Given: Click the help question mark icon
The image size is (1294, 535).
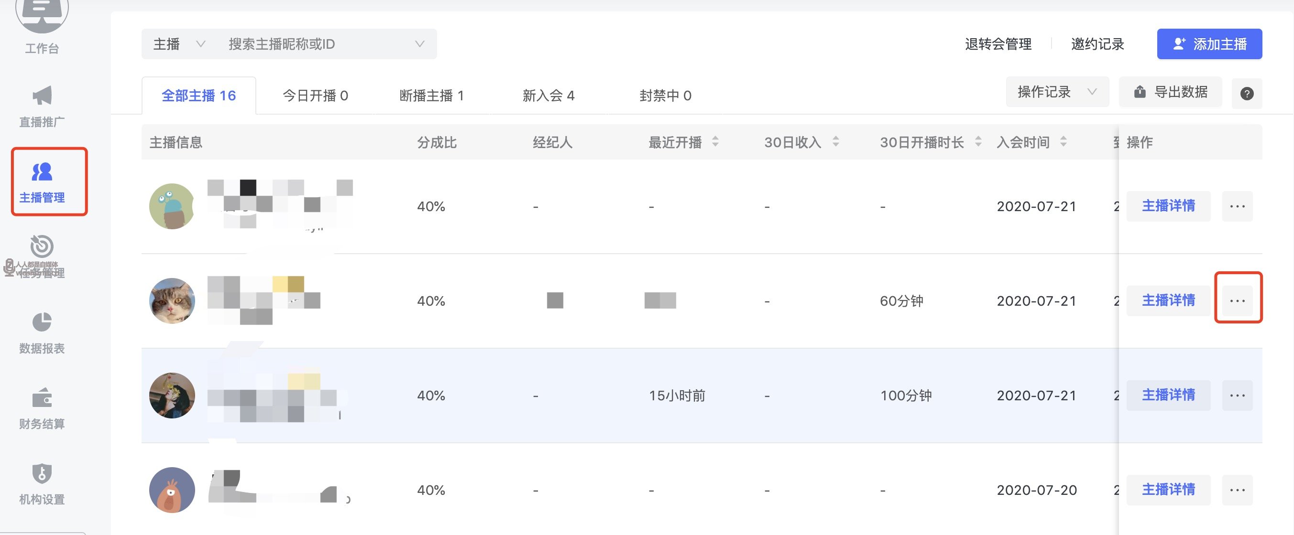Looking at the screenshot, I should (1246, 93).
